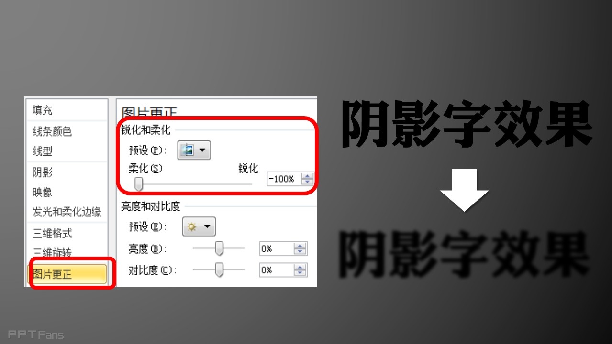Open the sharpen and soften preset dropdown
The image size is (612, 344).
coord(194,150)
